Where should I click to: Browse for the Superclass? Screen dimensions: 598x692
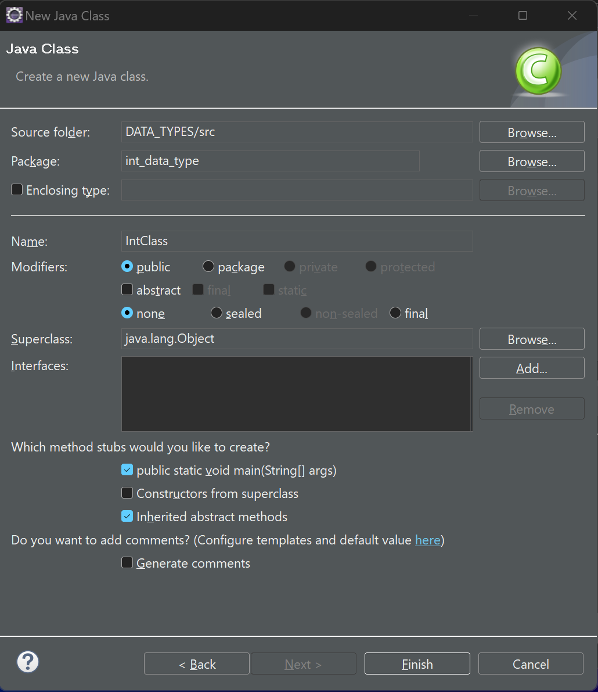(532, 339)
